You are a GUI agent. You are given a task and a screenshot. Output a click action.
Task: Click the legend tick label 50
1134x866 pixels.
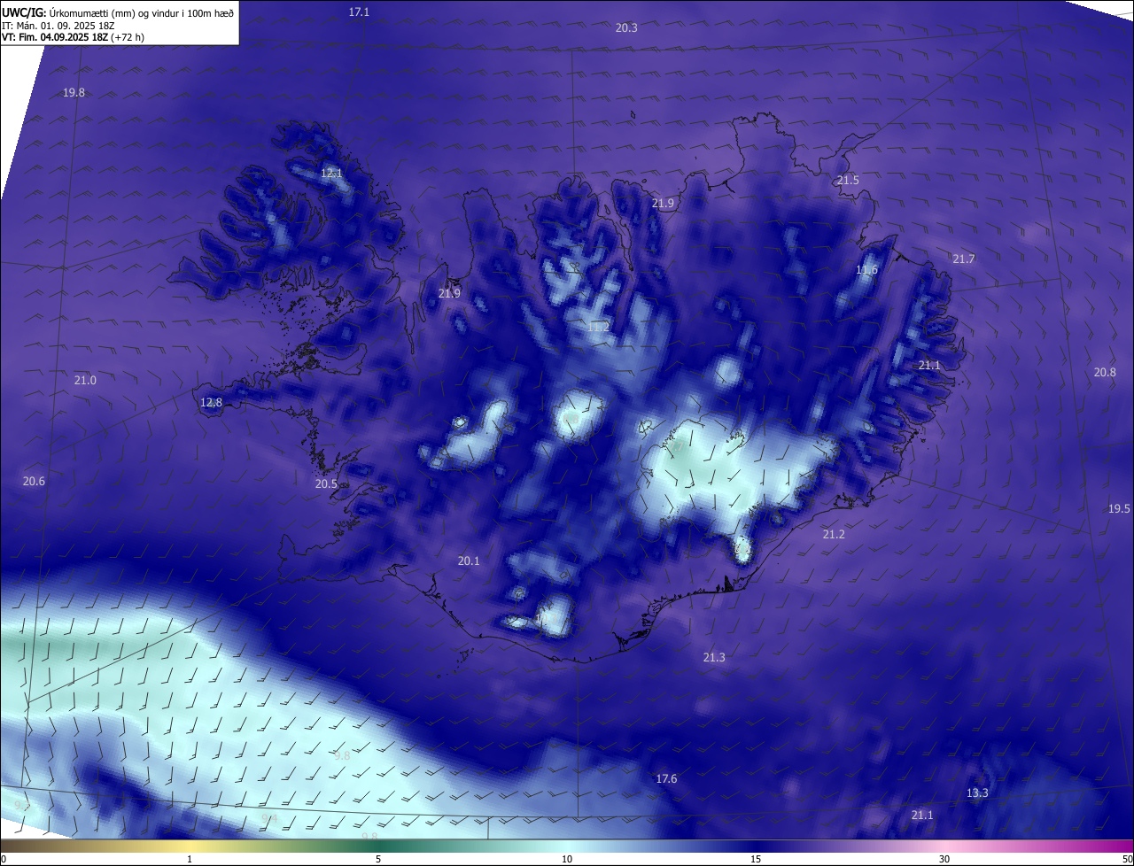tap(1127, 860)
